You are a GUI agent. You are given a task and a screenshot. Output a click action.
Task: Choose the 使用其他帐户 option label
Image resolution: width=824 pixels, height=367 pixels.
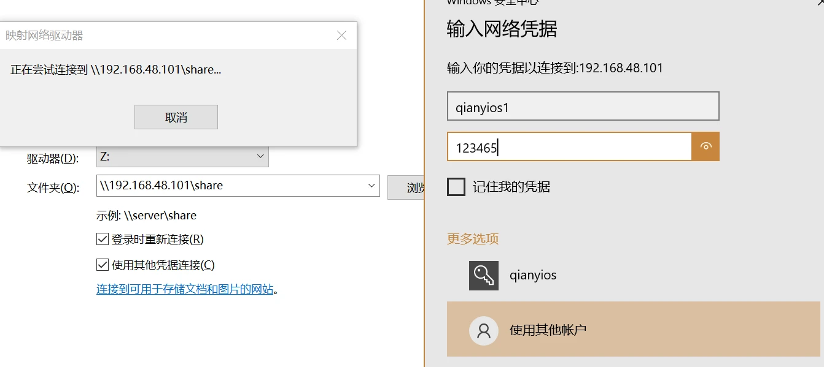click(548, 330)
